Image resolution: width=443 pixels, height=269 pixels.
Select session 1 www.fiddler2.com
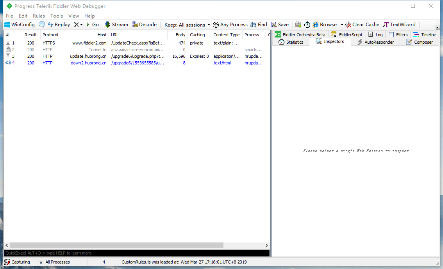pos(136,43)
